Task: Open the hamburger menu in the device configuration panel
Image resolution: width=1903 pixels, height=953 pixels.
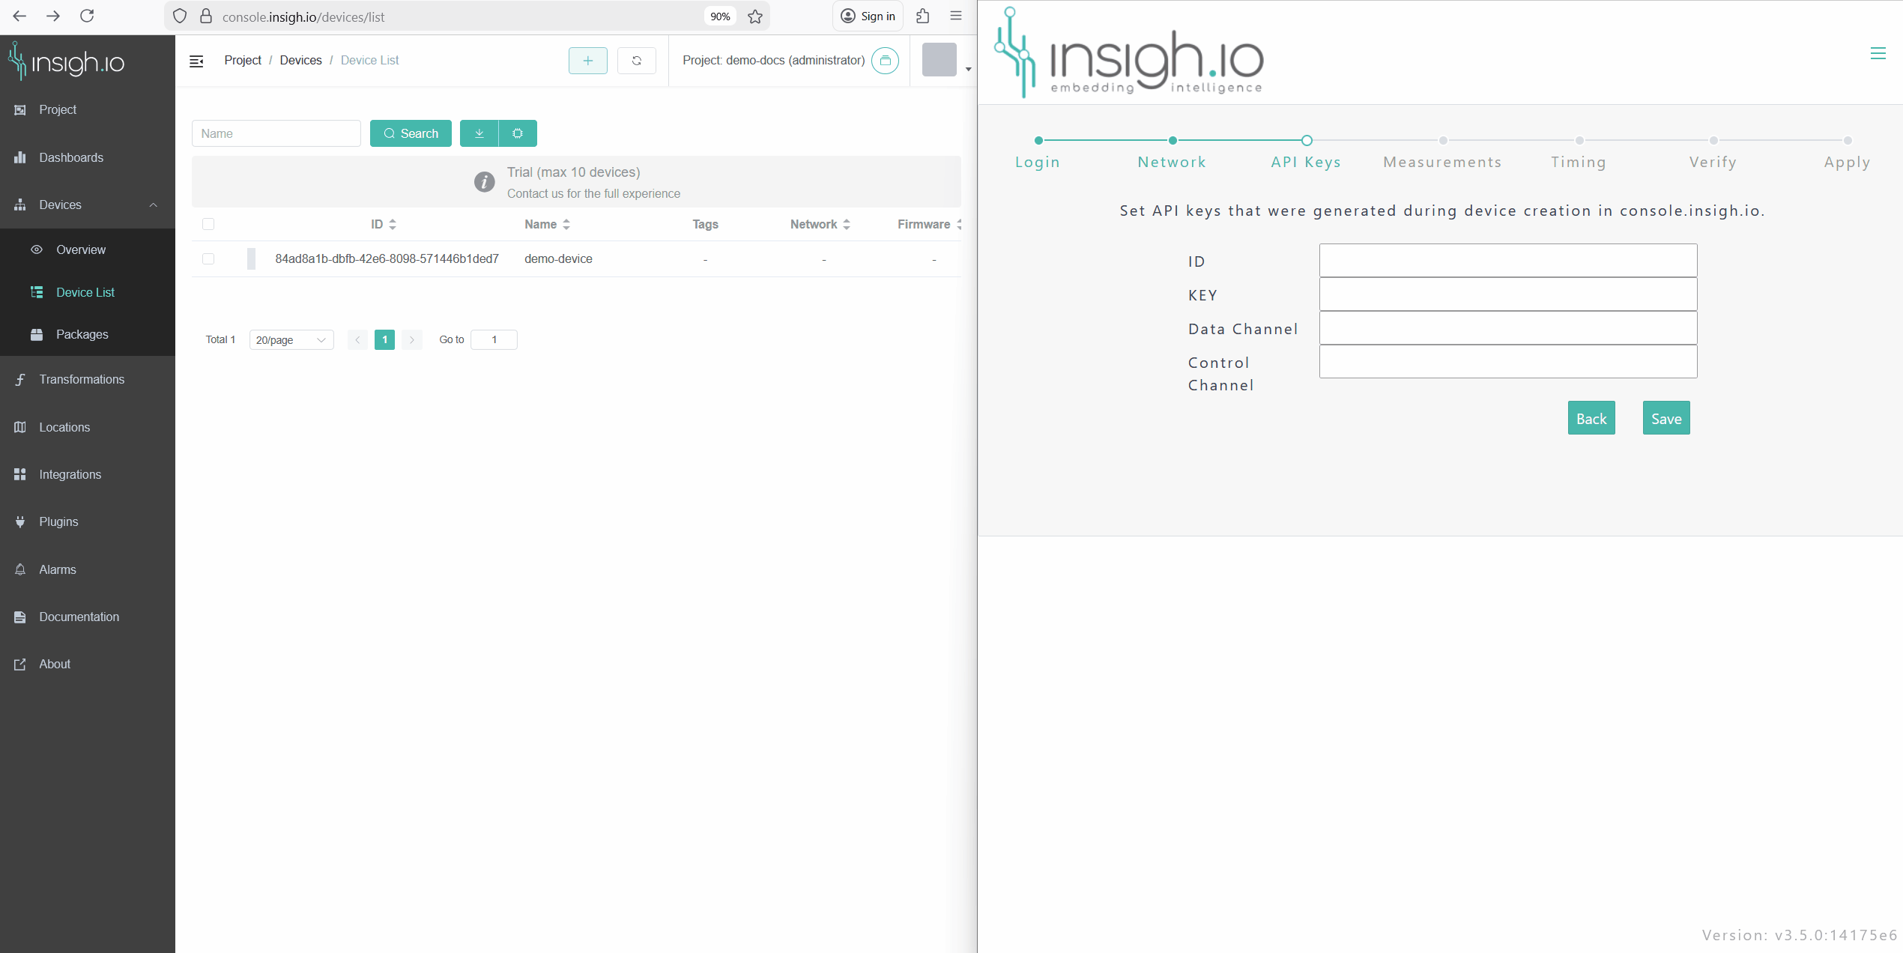Action: 1878,53
